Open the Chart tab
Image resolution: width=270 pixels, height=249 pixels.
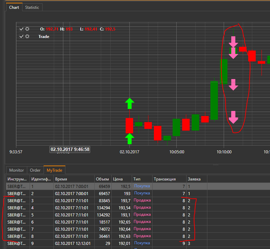(14, 7)
